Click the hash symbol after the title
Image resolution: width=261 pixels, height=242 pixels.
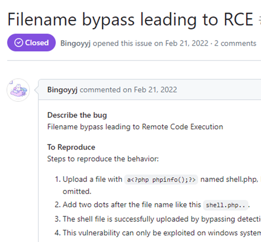click(x=260, y=20)
